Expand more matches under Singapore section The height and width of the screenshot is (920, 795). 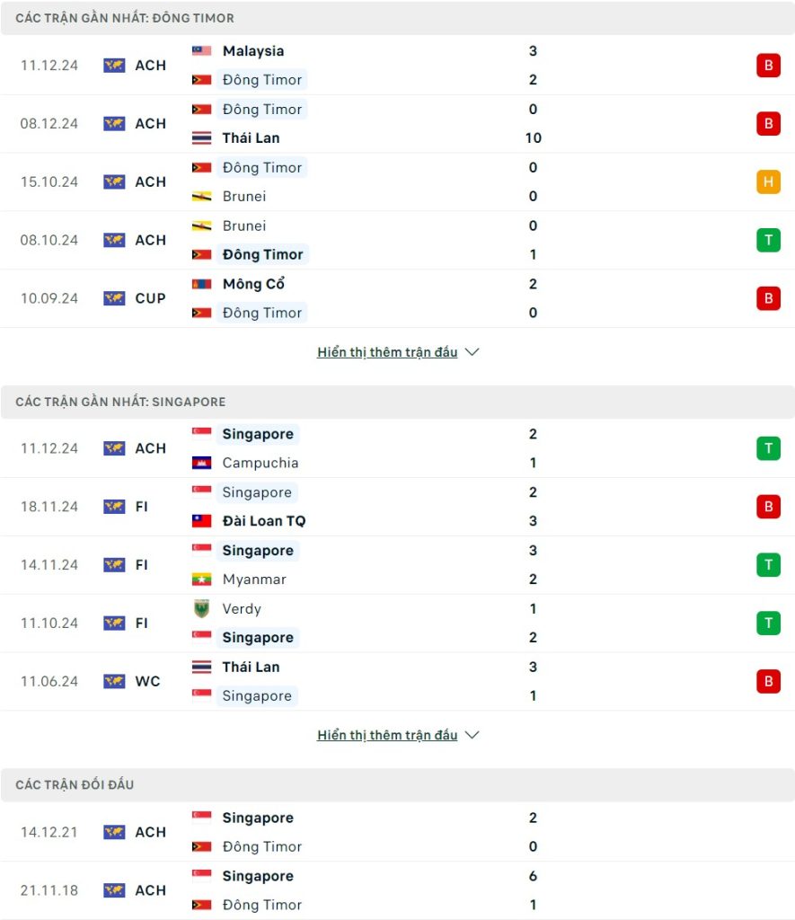click(387, 735)
